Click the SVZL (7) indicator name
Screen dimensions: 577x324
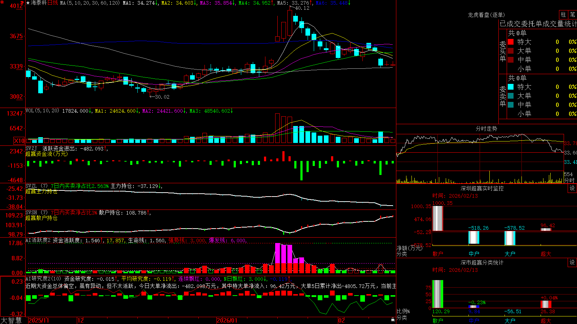pos(36,186)
